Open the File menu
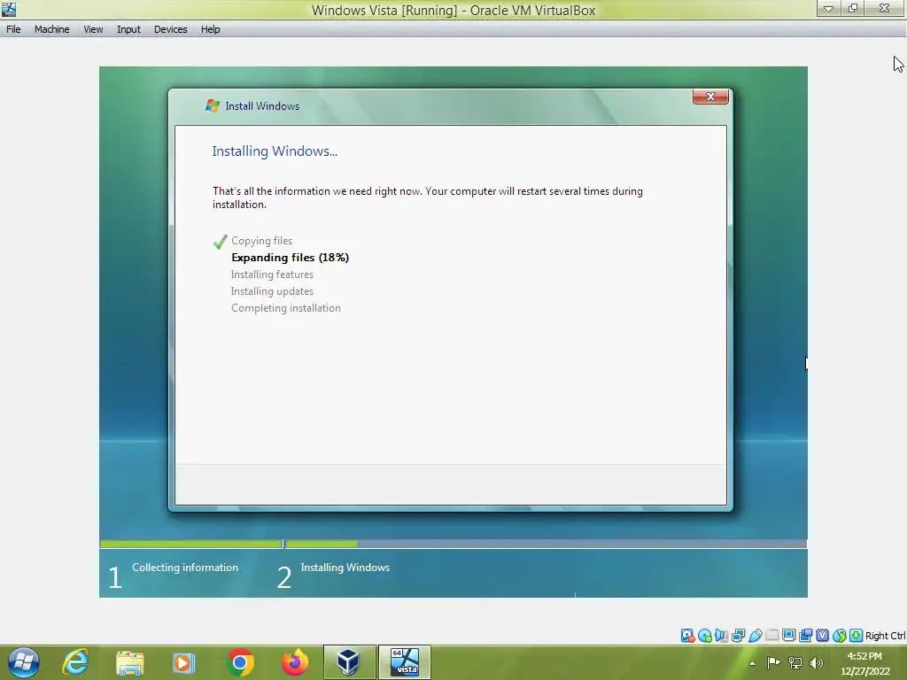 tap(13, 29)
